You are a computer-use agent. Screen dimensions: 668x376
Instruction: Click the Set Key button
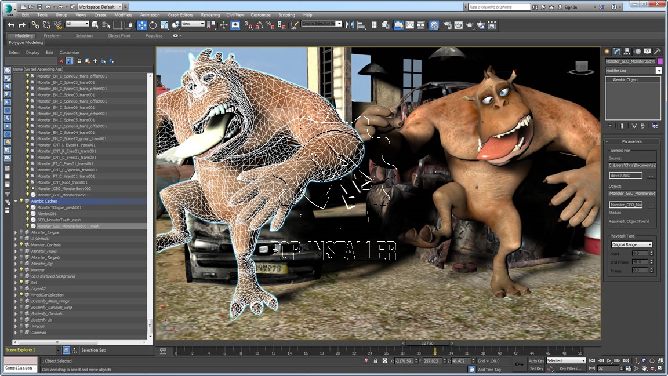point(536,368)
